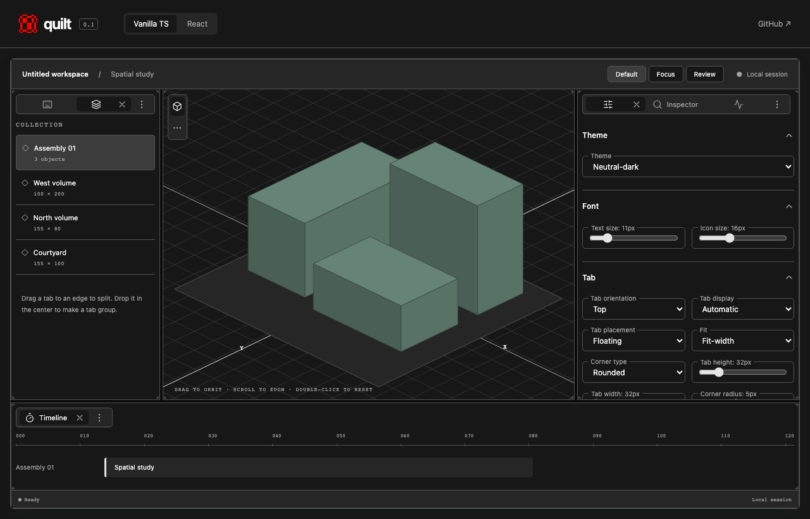
Task: Adjust the Icon size slider
Action: click(742, 238)
